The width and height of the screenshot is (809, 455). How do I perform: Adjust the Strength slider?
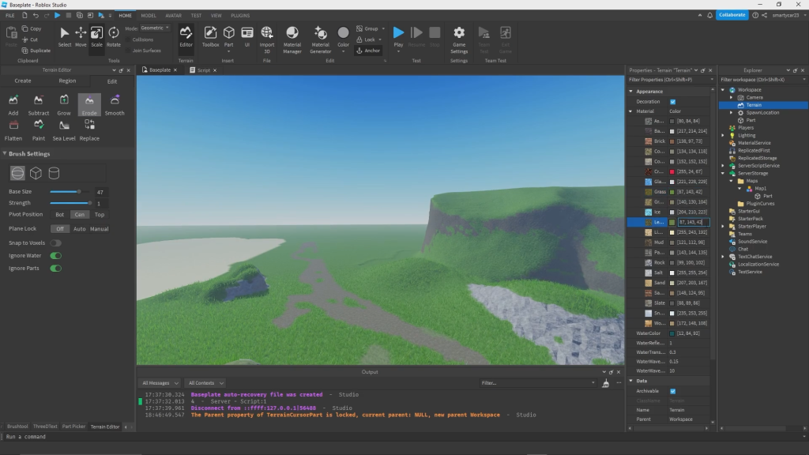tap(70, 203)
